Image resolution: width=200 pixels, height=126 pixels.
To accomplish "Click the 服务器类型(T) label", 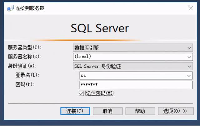I will point(25,47).
